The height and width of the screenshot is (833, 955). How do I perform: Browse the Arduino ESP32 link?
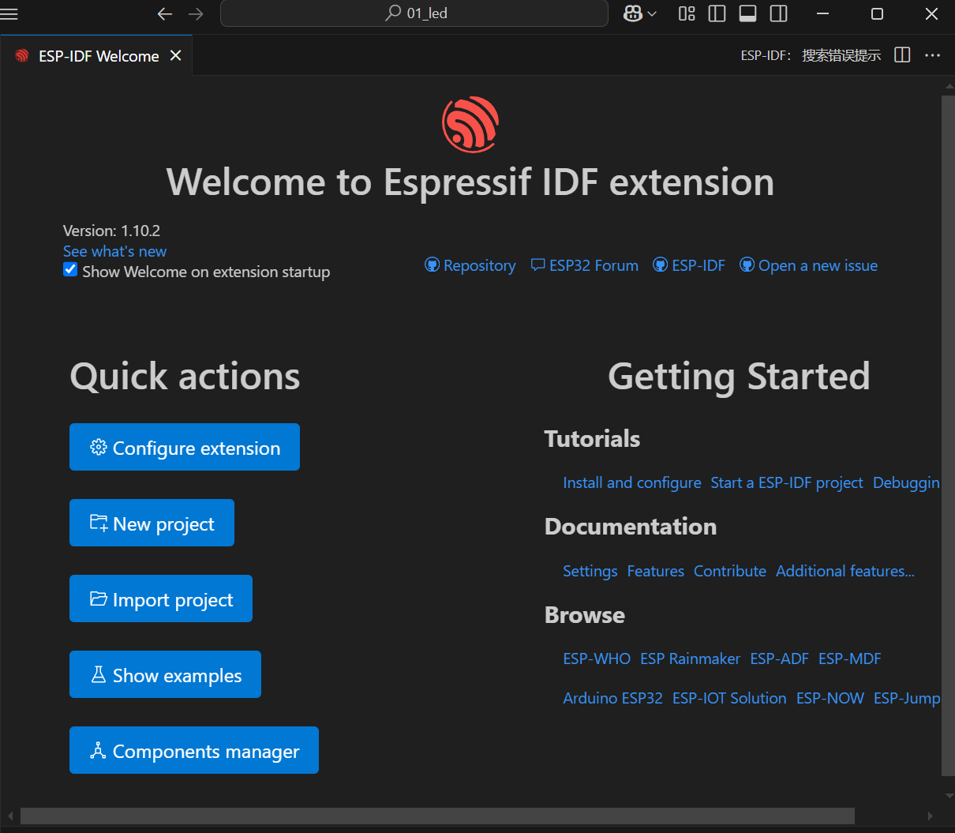(x=613, y=698)
